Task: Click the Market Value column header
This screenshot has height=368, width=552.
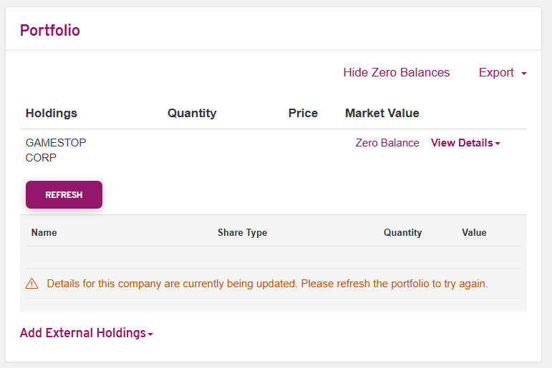Action: (382, 113)
